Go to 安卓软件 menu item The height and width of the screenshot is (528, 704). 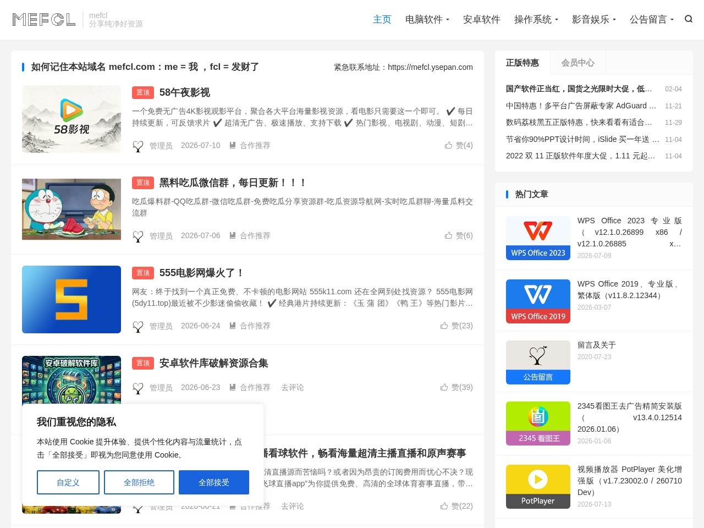tap(482, 19)
